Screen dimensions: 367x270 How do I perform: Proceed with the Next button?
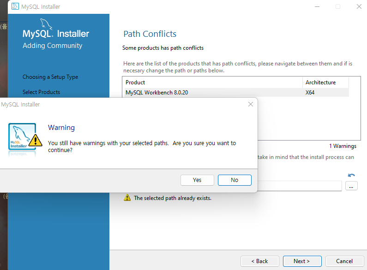click(x=302, y=261)
